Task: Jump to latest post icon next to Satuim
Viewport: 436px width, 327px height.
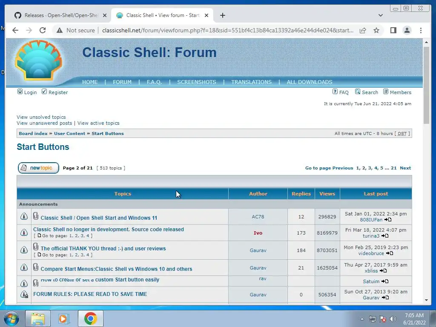Action: point(385,281)
